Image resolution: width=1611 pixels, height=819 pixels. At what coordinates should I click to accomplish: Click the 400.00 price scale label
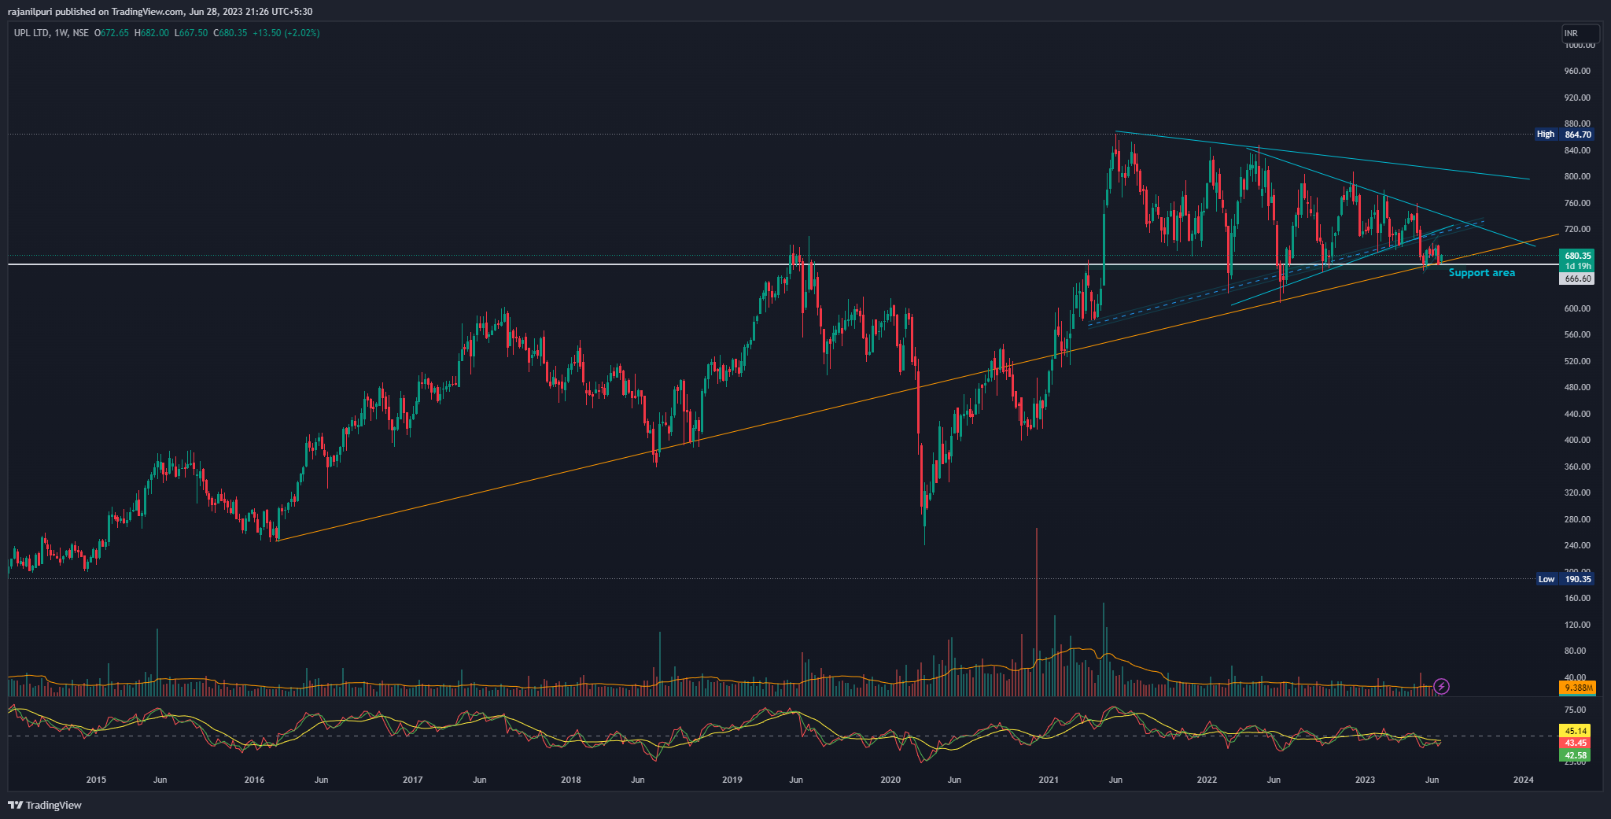pos(1577,441)
